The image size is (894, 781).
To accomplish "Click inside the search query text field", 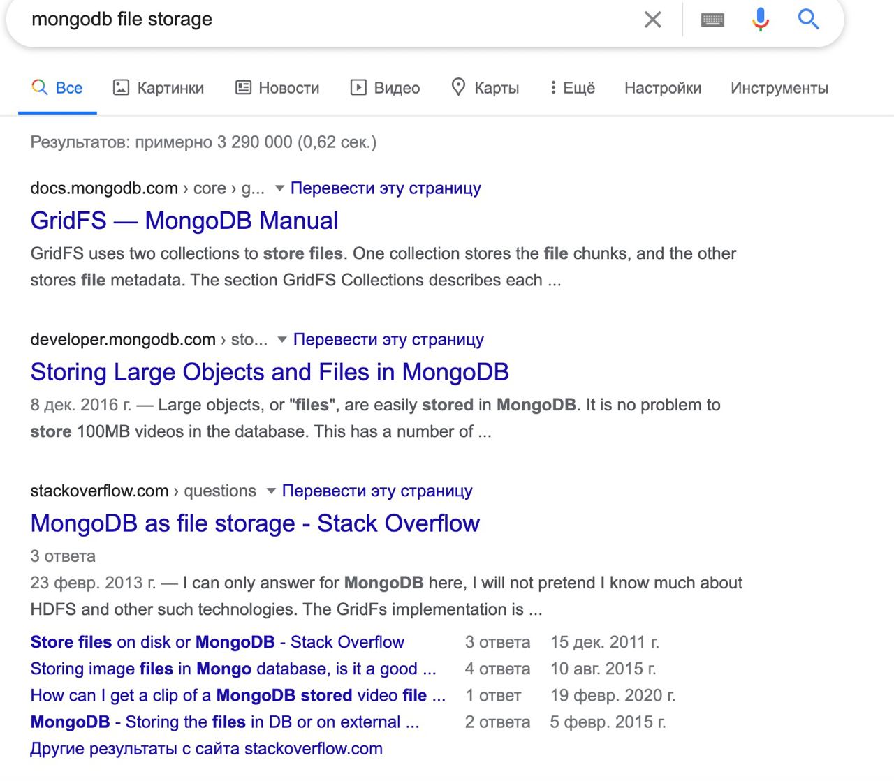I will [x=314, y=20].
